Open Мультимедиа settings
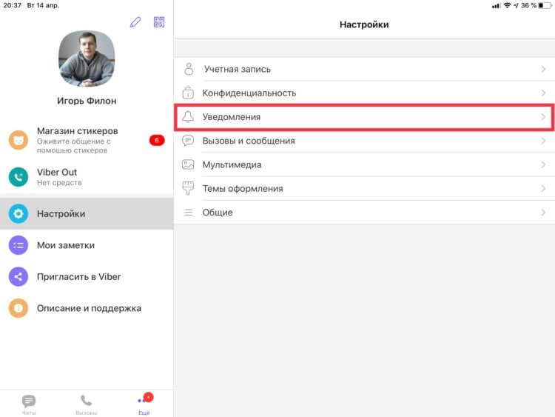 [x=364, y=164]
